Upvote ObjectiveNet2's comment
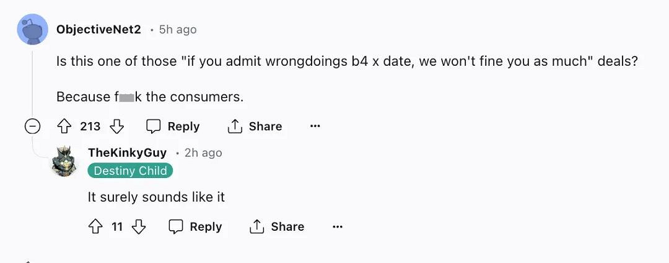 coord(64,127)
